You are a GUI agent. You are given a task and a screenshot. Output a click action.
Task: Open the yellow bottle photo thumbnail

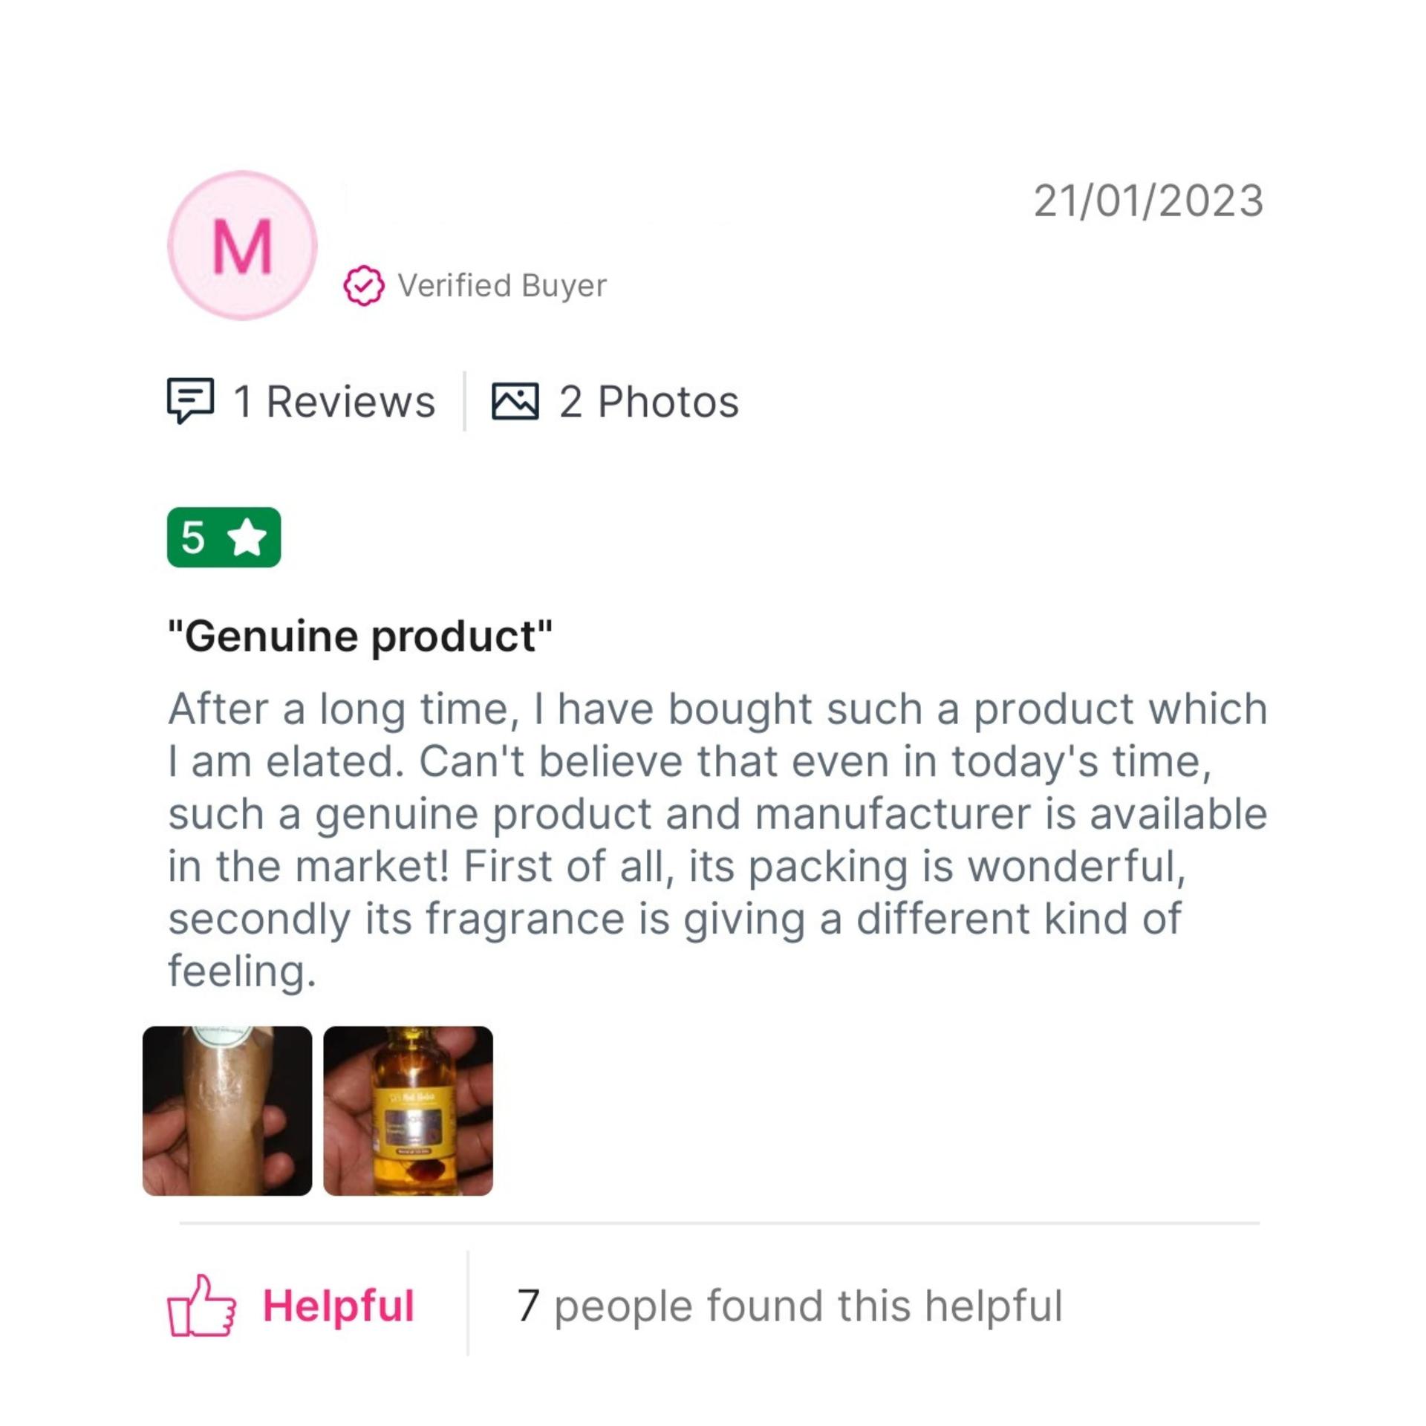408,1111
